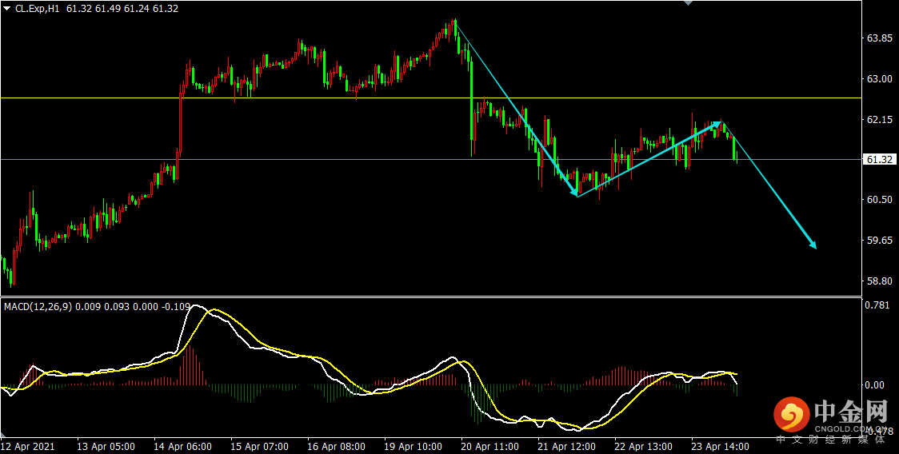
Task: Click the triangle arrow before CL.Exp,H1 title
Action: [6, 9]
